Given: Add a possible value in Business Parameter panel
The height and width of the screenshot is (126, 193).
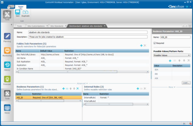Looking at the screenshot, I should 170,61.
